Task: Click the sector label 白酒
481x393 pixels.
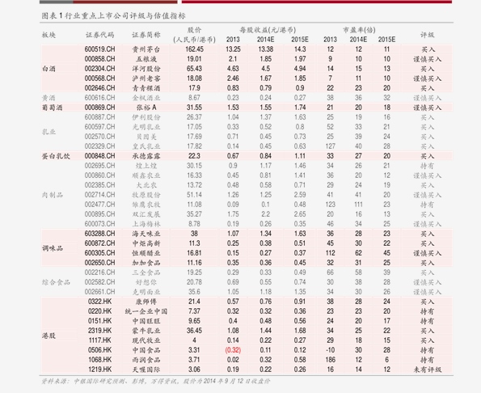Action: 49,69
